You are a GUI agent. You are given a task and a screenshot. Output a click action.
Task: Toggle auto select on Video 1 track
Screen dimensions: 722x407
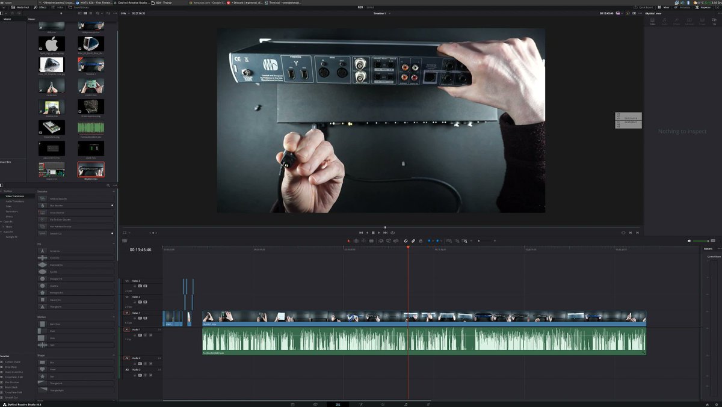140,318
